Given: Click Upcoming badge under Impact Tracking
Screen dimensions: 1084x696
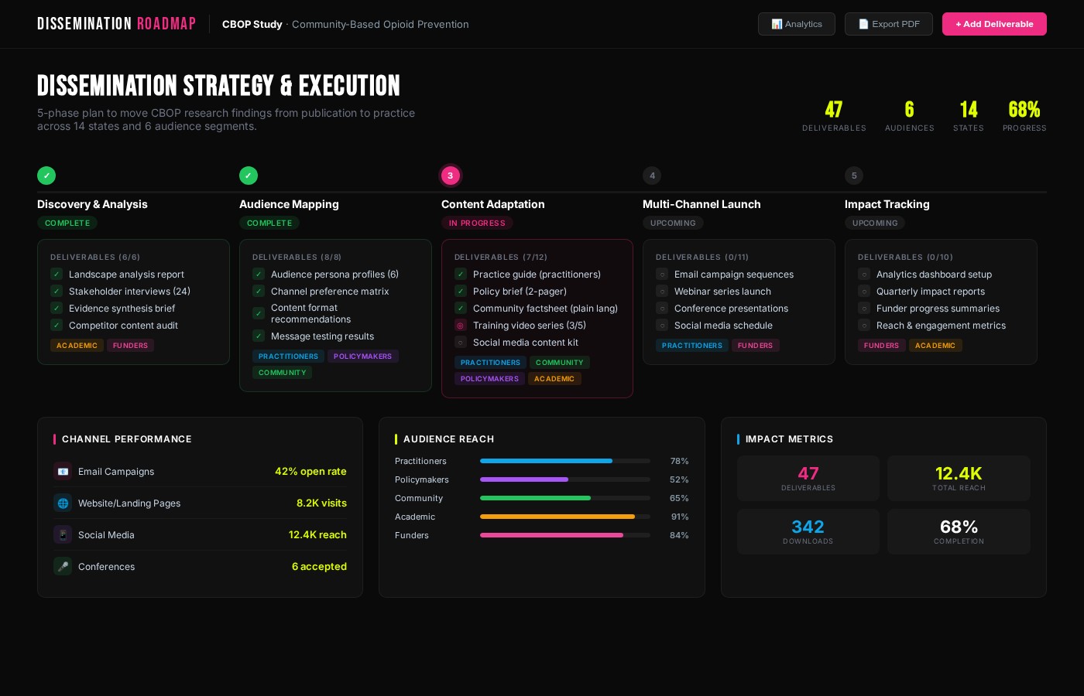Looking at the screenshot, I should coord(875,223).
